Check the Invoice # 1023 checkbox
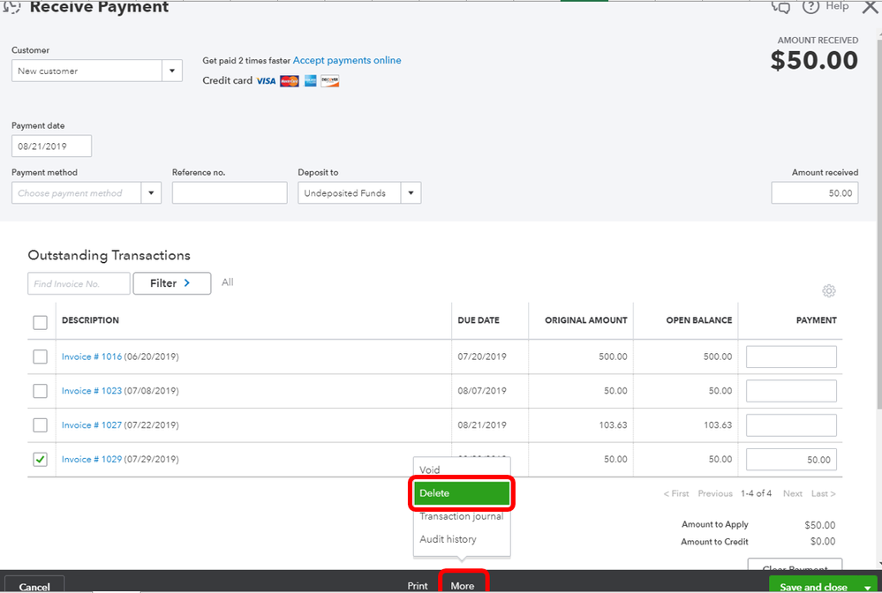This screenshot has width=882, height=593. tap(40, 391)
